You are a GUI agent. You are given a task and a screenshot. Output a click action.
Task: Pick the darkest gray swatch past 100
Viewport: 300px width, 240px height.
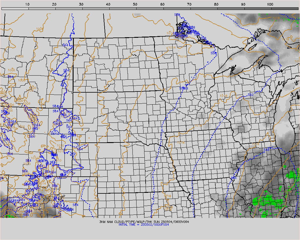(285, 8)
